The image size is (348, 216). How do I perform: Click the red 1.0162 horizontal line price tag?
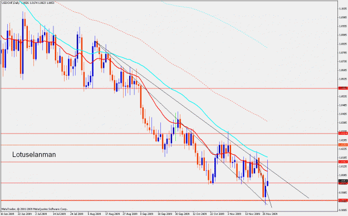[x=343, y=162]
